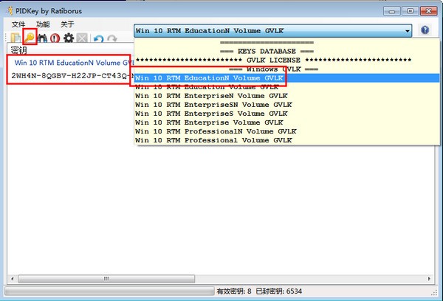Select Win 10 RTM EducationN Volume GVLK option
This screenshot has height=301, width=443.
click(x=287, y=78)
